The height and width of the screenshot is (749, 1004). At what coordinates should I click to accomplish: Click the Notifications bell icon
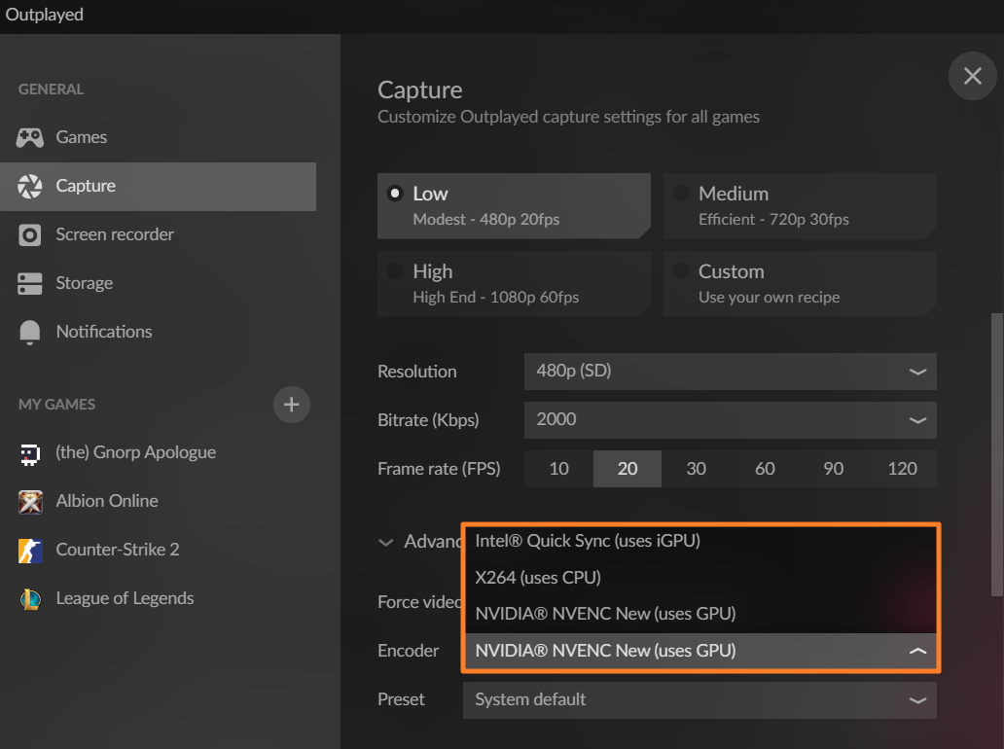[29, 333]
